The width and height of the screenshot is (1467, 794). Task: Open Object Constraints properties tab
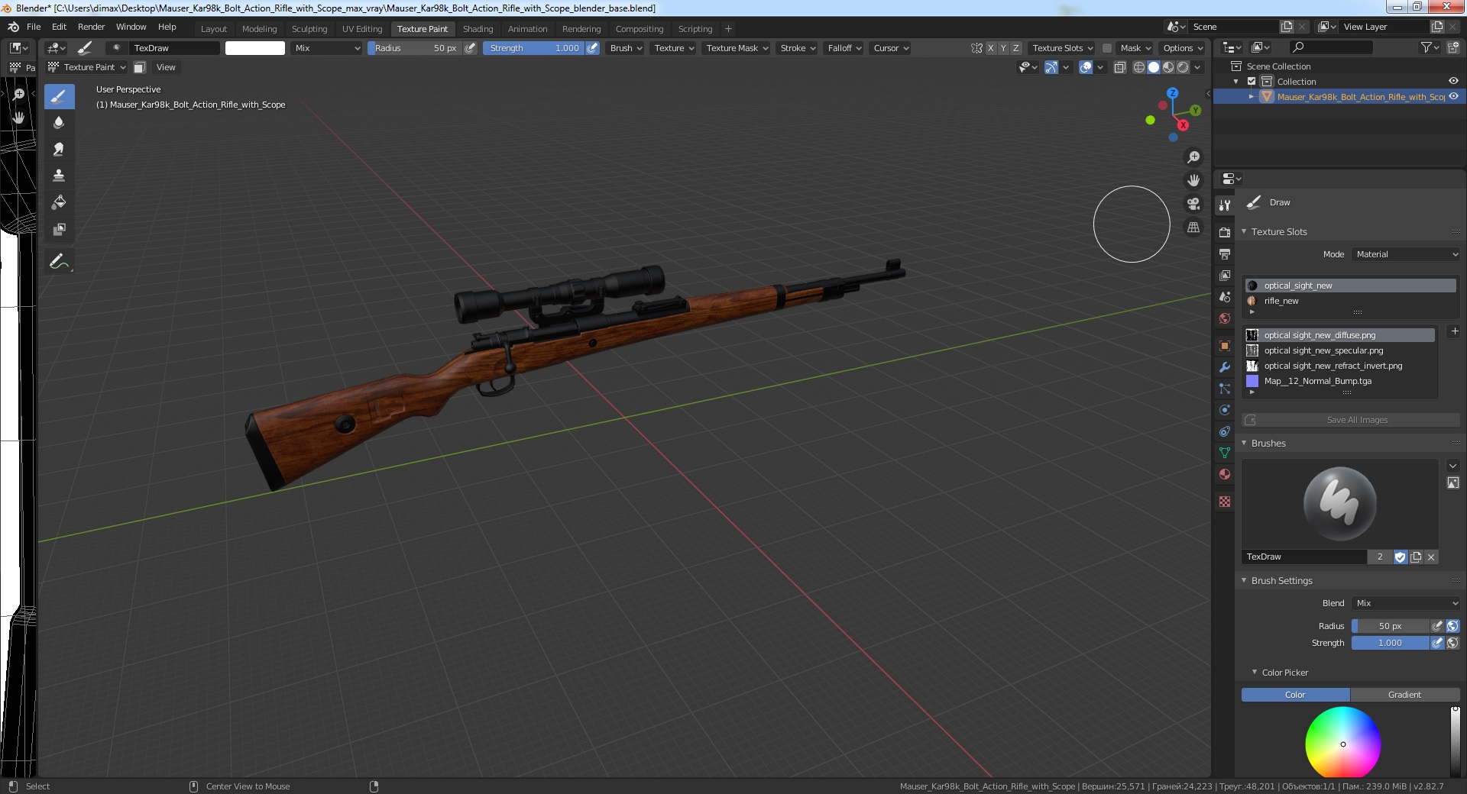coord(1225,431)
